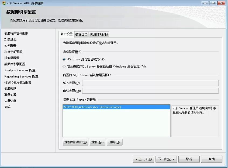Screen dimensions: 228x168
Task: Click 磁盘空间要求 in the step list
Action: (x=13, y=52)
